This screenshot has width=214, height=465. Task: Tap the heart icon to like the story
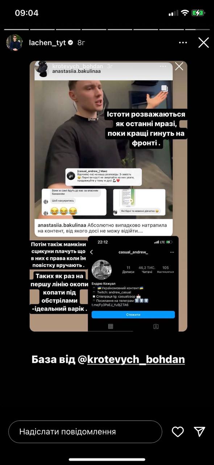click(x=177, y=432)
